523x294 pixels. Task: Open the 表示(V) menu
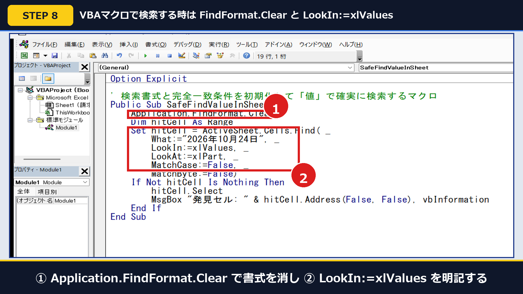[x=102, y=44]
